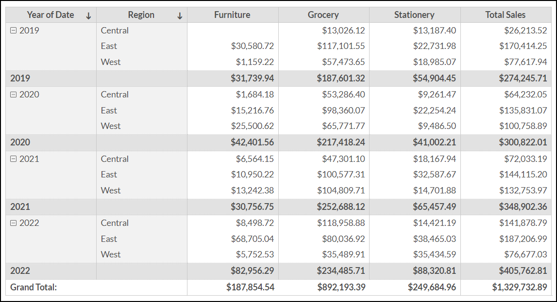The width and height of the screenshot is (557, 302).
Task: Select the Grocery column header
Action: (323, 15)
